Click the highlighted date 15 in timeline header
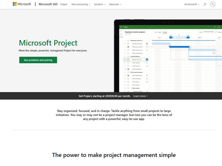Viewport: 222px width, 166px height. pyautogui.click(x=171, y=38)
